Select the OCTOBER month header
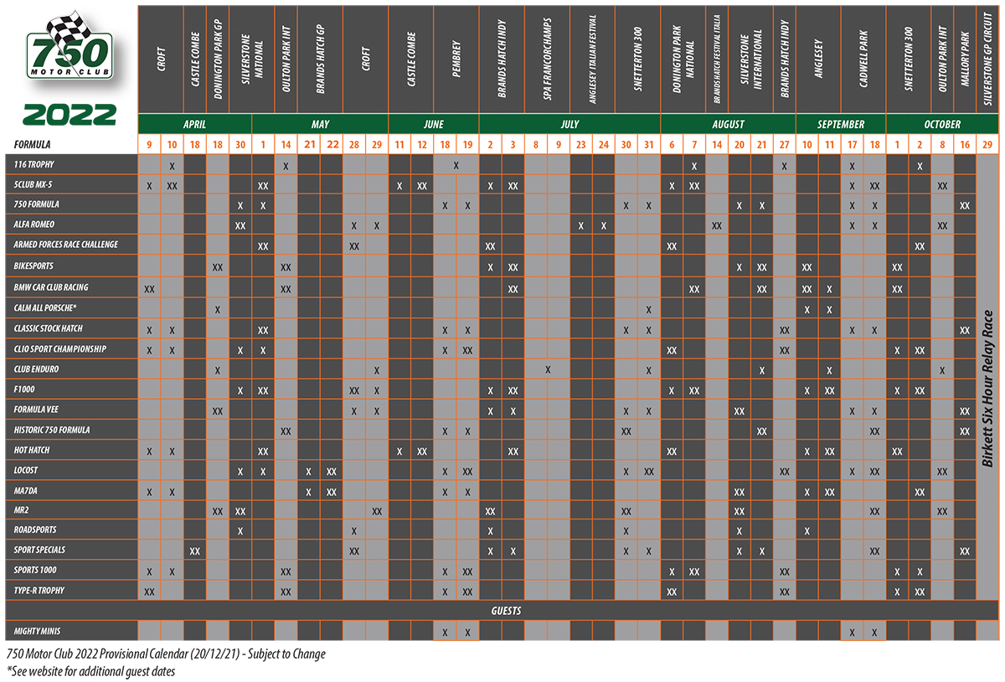1005x682 pixels. tap(943, 124)
